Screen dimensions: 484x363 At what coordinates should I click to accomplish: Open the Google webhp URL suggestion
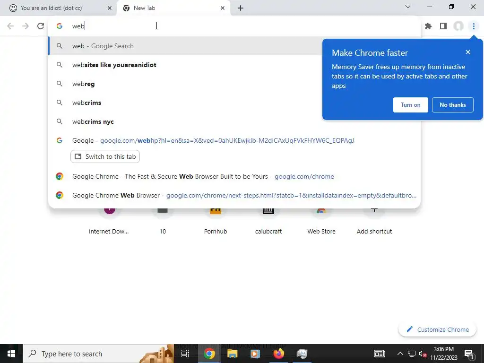tap(234, 140)
